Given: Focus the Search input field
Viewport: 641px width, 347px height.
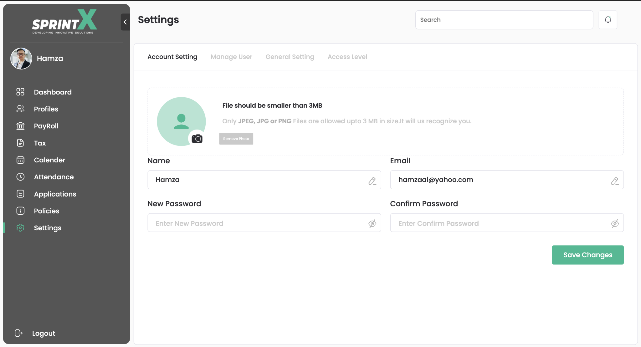Looking at the screenshot, I should coord(504,20).
